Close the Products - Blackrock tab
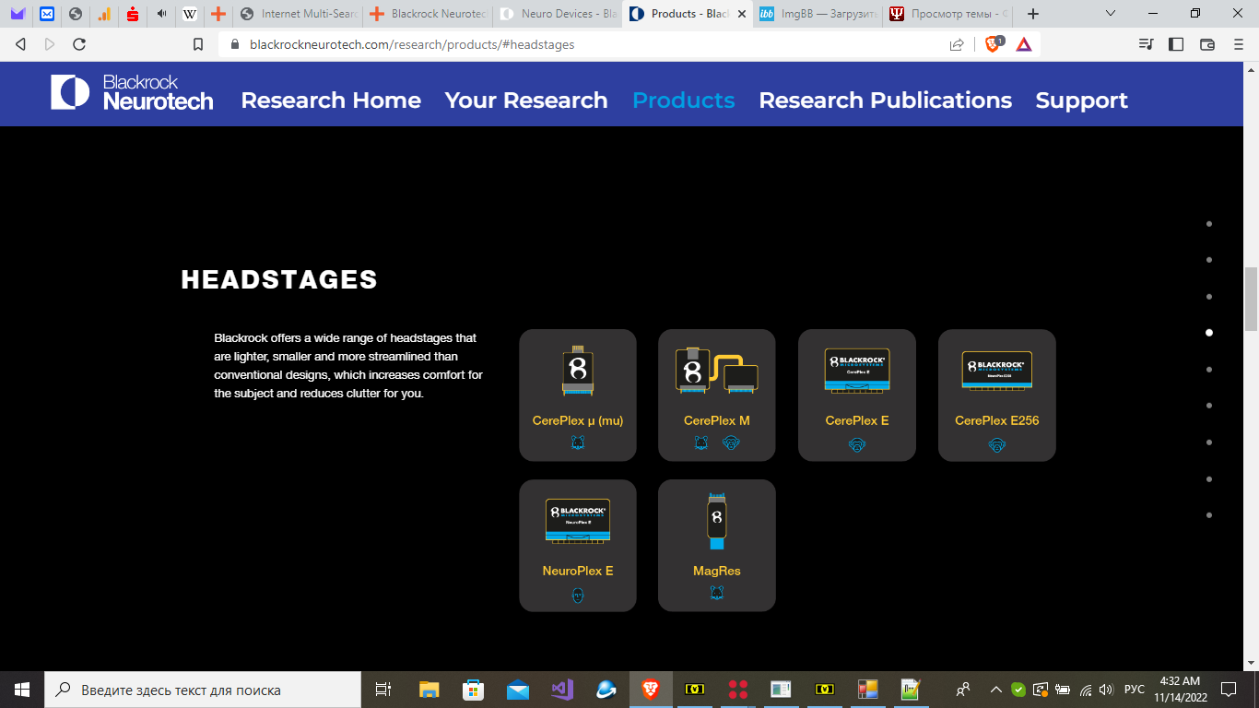The image size is (1259, 708). tap(741, 14)
